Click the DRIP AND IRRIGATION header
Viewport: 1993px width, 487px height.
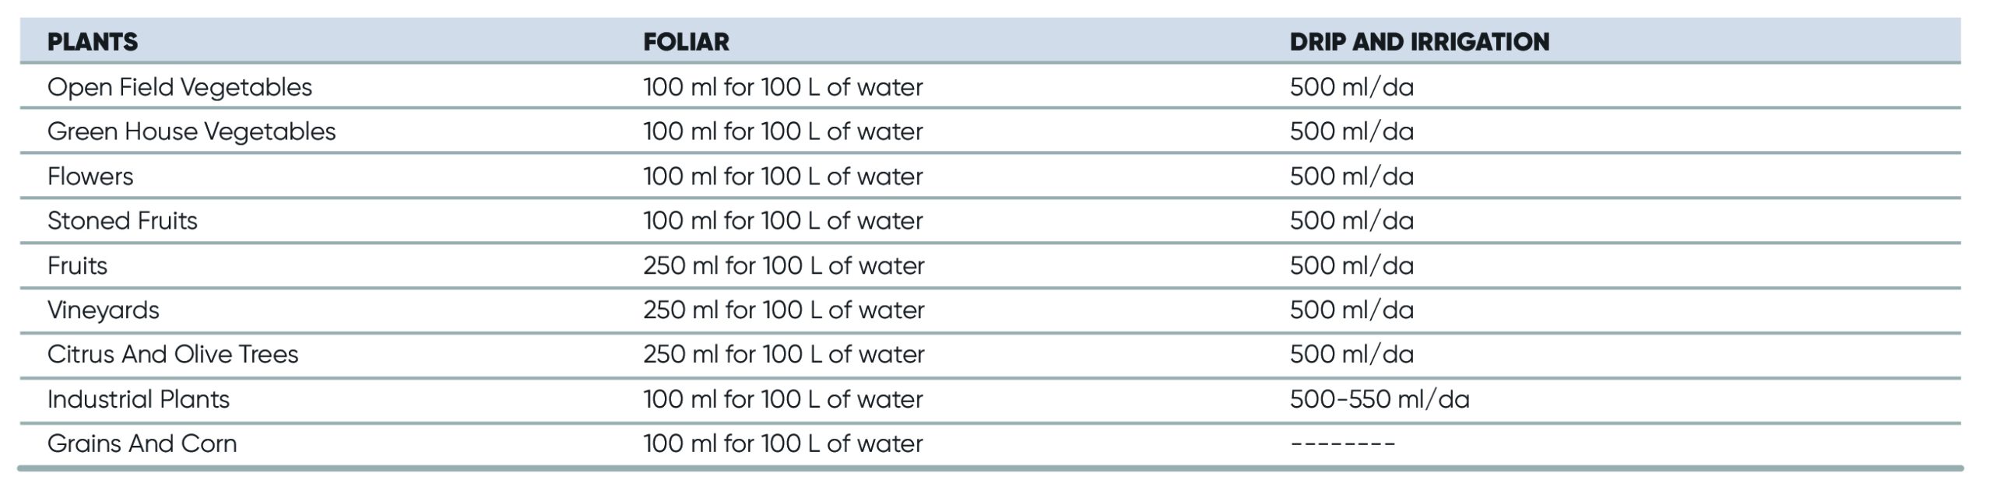click(1419, 42)
